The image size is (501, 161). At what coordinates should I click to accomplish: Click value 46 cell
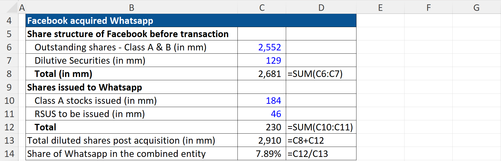point(262,114)
